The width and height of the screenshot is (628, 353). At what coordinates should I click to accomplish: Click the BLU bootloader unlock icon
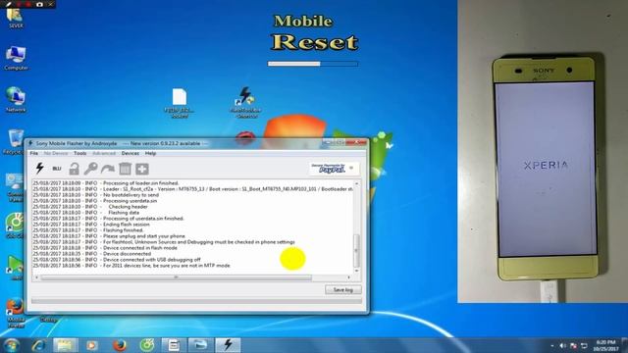57,169
